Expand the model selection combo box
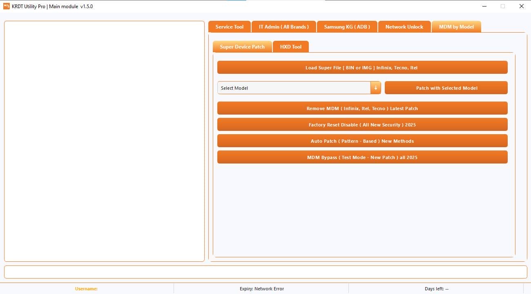 294,88
